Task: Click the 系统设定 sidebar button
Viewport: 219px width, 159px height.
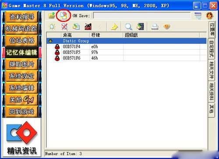Action: coord(22,76)
